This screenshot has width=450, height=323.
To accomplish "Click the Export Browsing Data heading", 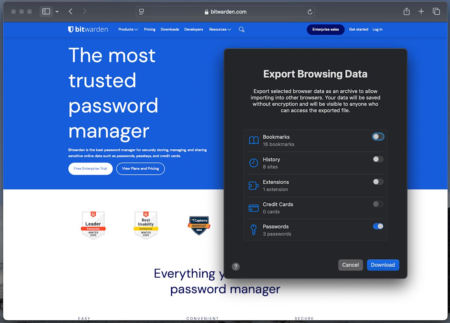I will 315,74.
